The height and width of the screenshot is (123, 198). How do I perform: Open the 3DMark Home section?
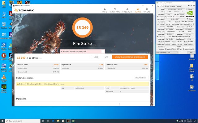(105, 10)
